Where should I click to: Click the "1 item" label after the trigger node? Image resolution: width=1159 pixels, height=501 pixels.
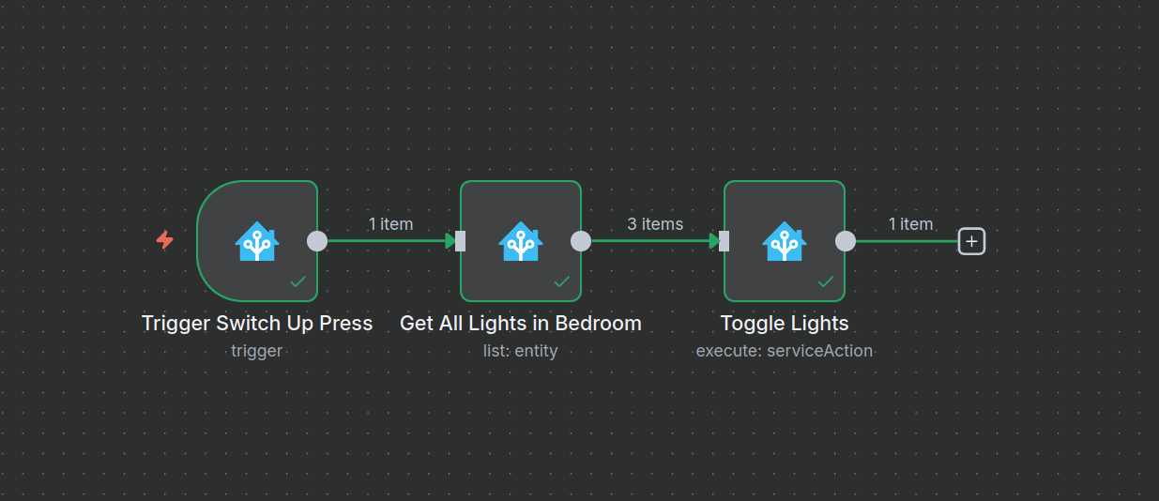(x=390, y=224)
